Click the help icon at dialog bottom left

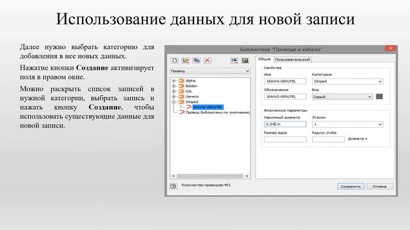point(173,186)
